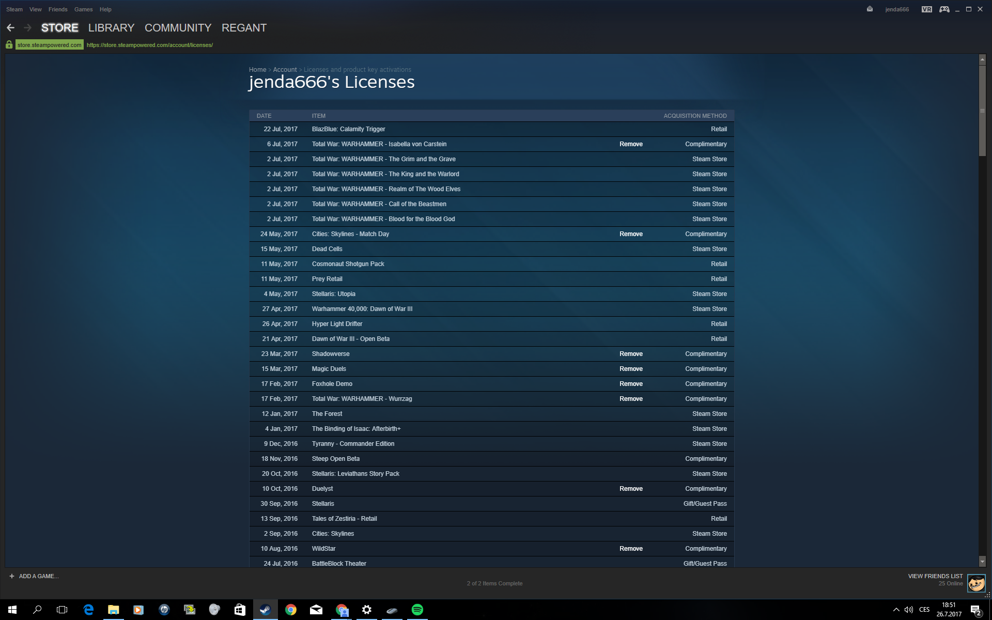992x620 pixels.
Task: Open File Explorer from the taskbar
Action: pos(113,610)
